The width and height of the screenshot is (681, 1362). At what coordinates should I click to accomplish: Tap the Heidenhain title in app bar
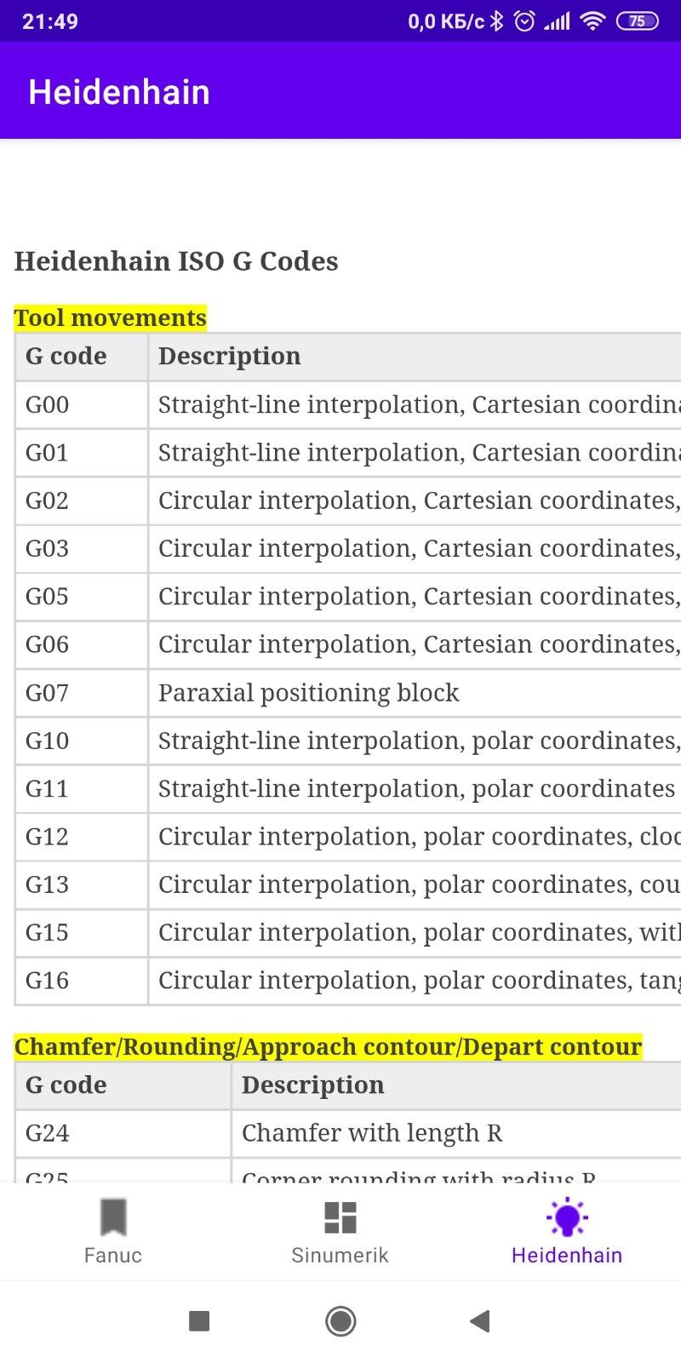(x=119, y=92)
